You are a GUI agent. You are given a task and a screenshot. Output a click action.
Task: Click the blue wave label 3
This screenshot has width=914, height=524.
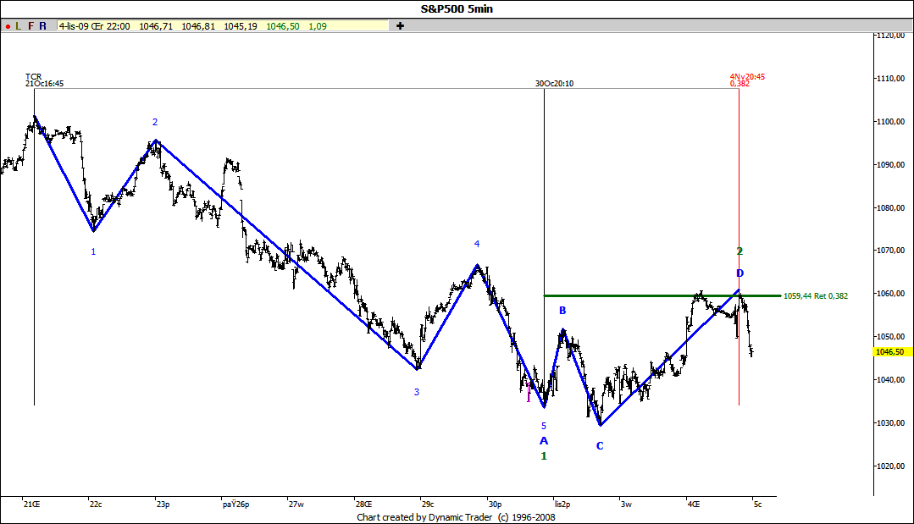pyautogui.click(x=417, y=392)
